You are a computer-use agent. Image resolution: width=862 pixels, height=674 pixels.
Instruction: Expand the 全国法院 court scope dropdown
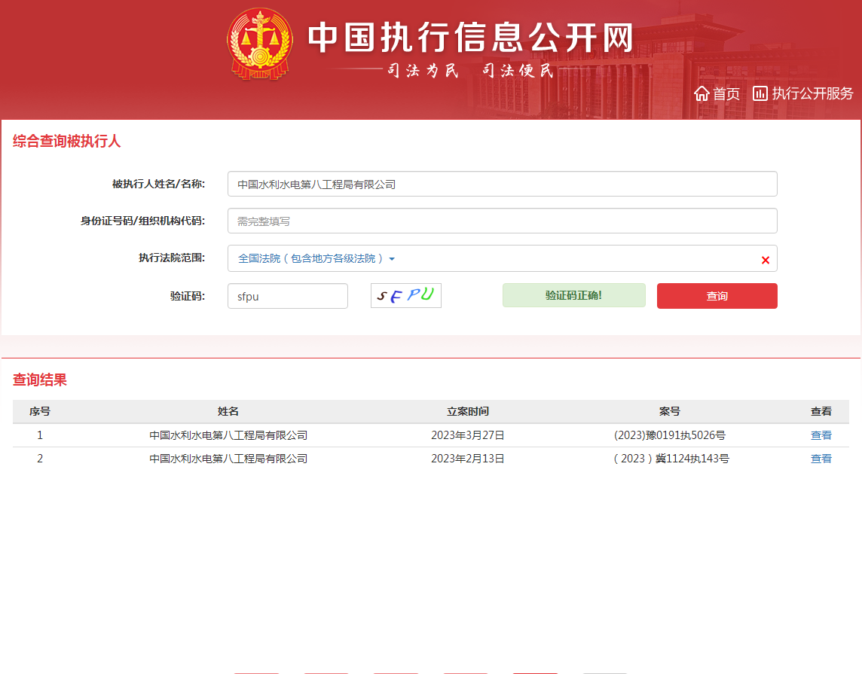click(316, 258)
